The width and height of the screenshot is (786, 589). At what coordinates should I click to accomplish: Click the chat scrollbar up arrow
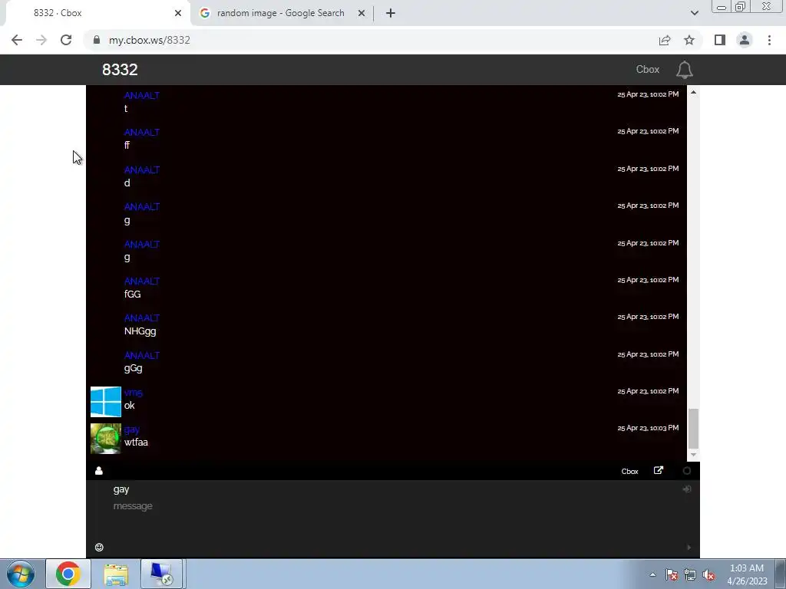693,92
